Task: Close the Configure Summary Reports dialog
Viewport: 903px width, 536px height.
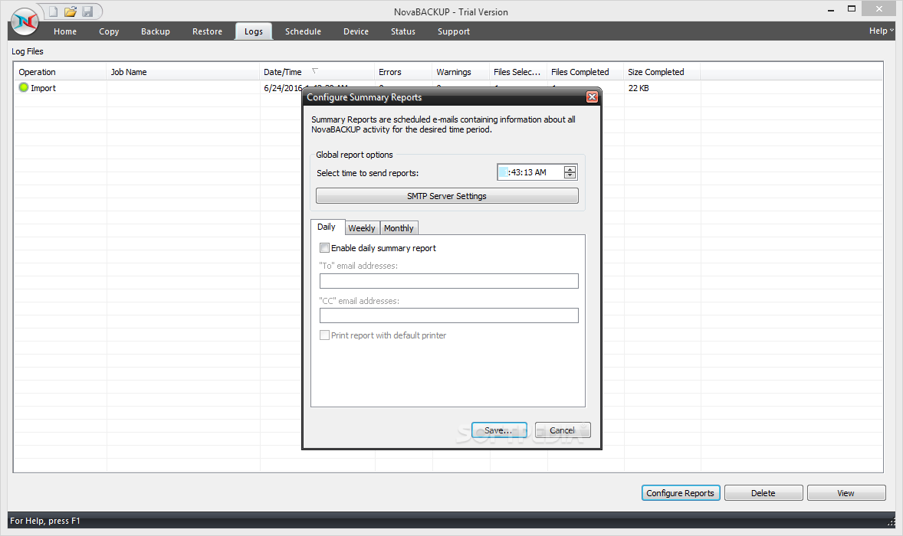Action: coord(592,97)
